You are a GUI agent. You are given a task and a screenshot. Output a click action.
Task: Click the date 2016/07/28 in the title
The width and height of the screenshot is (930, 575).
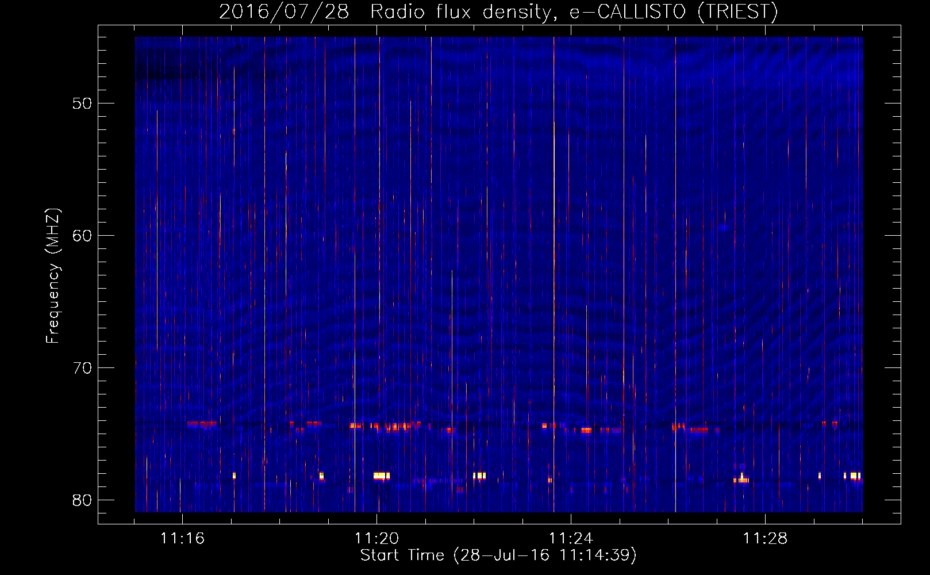(x=284, y=12)
